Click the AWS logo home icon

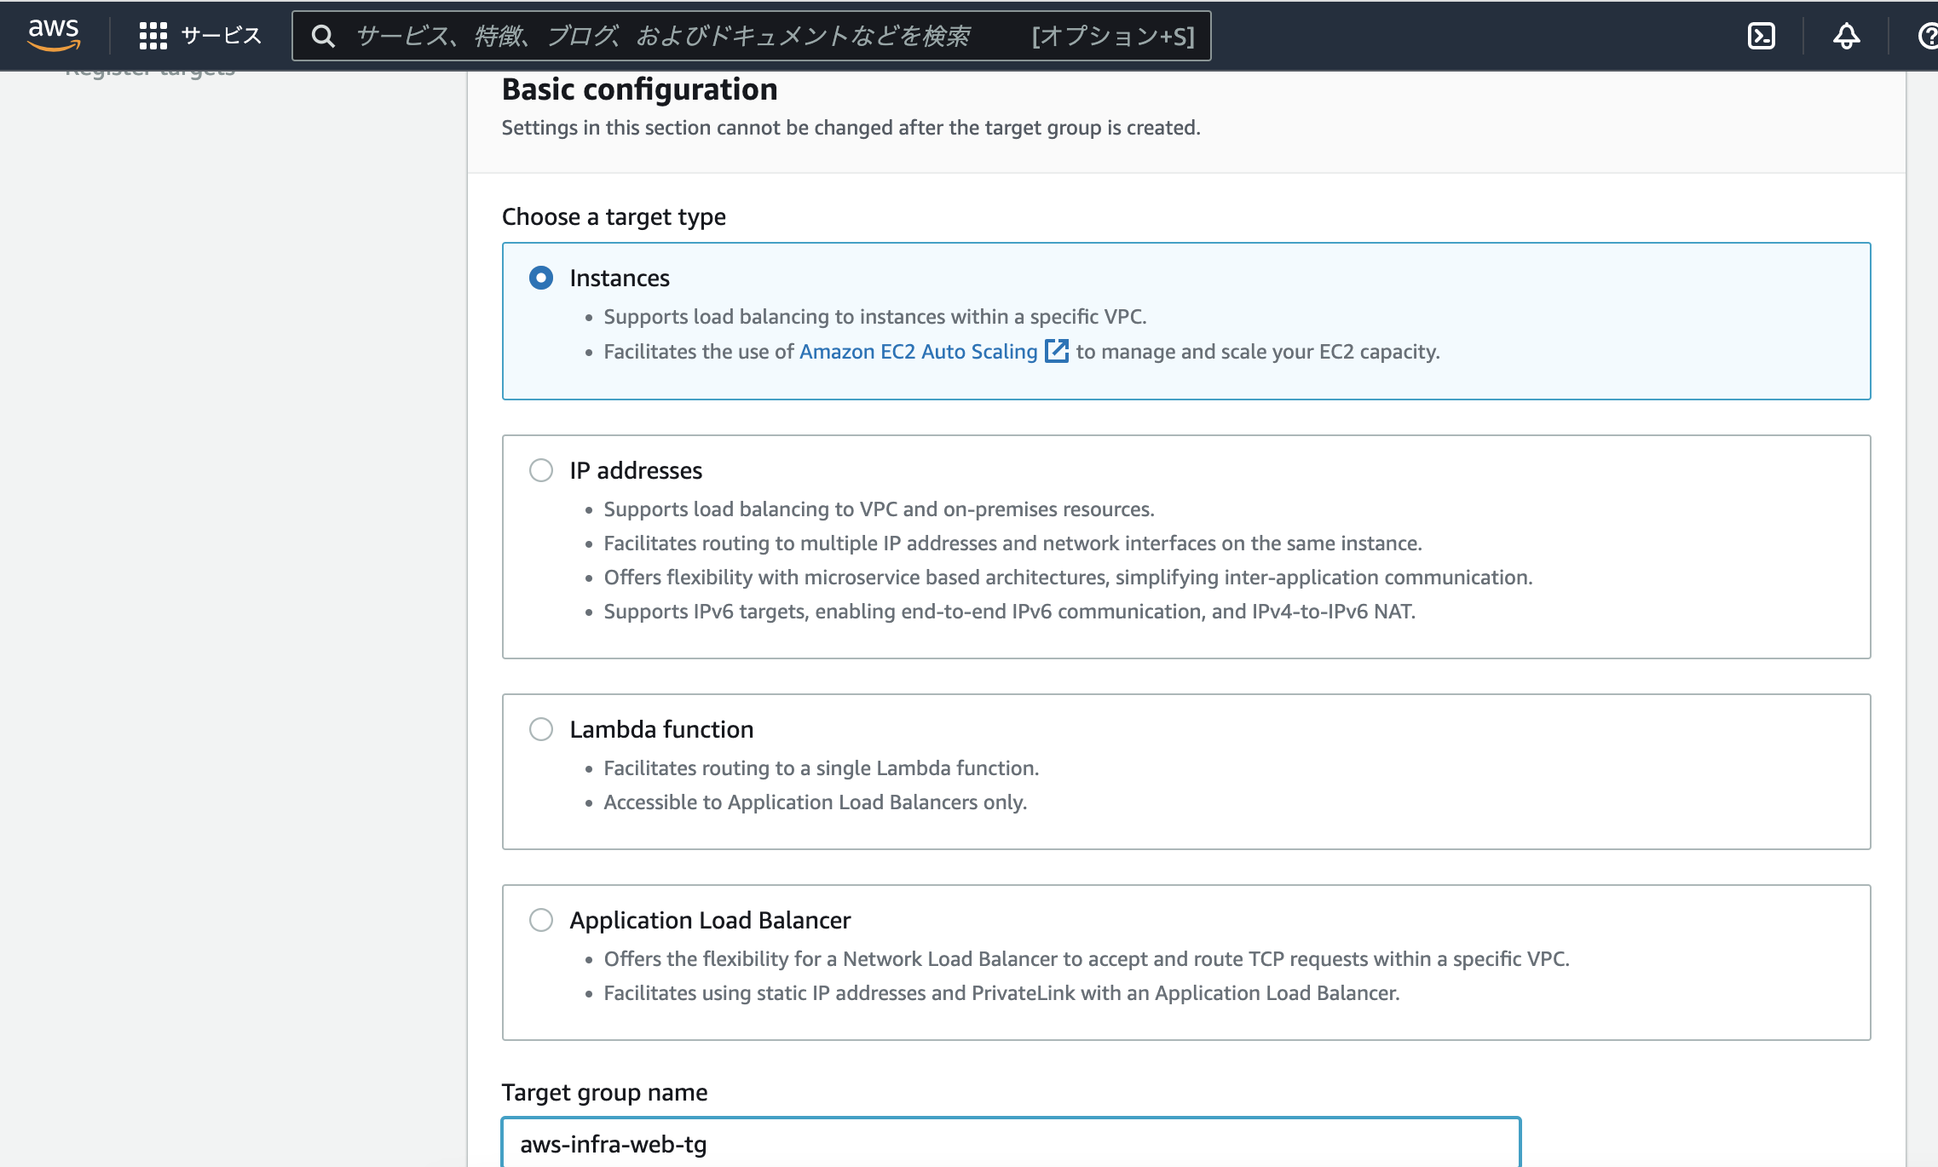pos(54,35)
